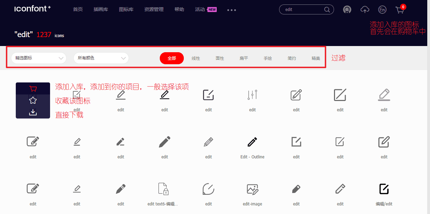This screenshot has width=430, height=214.
Task: Click the large square with diagonal line icon
Action: [340, 95]
